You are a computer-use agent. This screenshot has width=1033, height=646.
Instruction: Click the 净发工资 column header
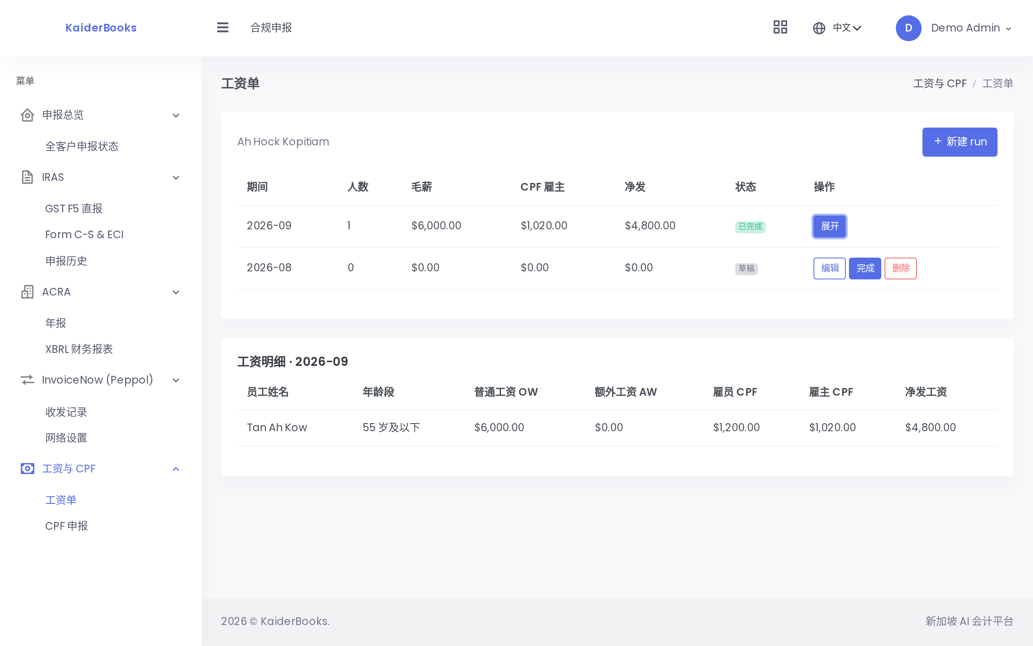pos(926,392)
